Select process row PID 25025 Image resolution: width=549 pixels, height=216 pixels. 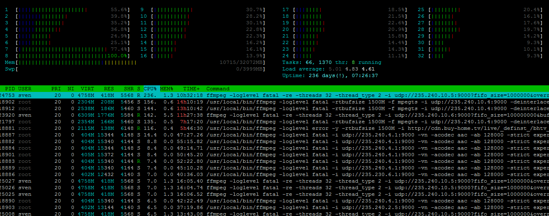(x=274, y=194)
